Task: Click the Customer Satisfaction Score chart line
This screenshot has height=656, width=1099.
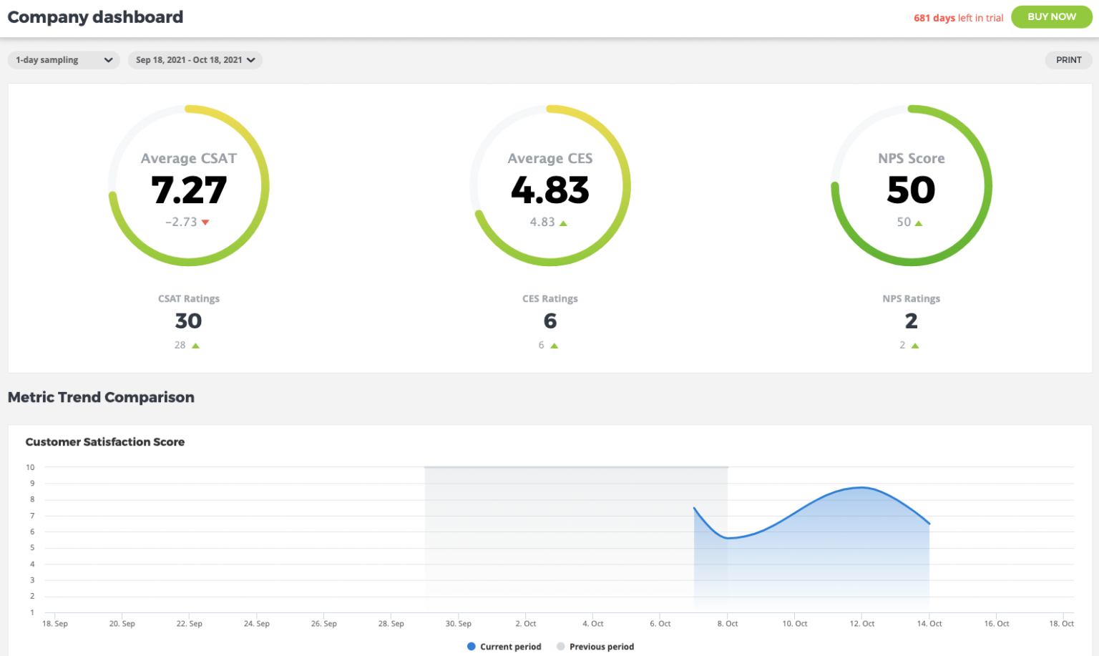Action: click(859, 489)
